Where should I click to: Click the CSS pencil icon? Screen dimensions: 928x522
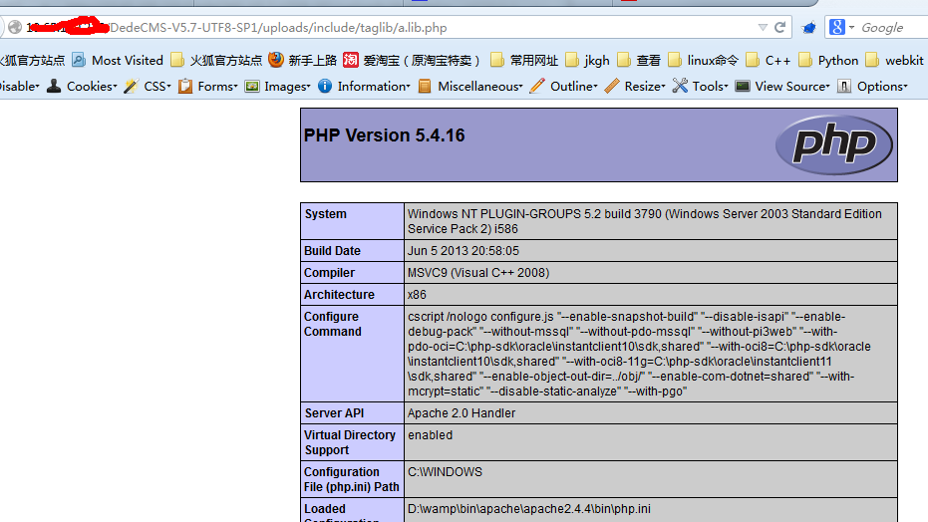pos(131,87)
